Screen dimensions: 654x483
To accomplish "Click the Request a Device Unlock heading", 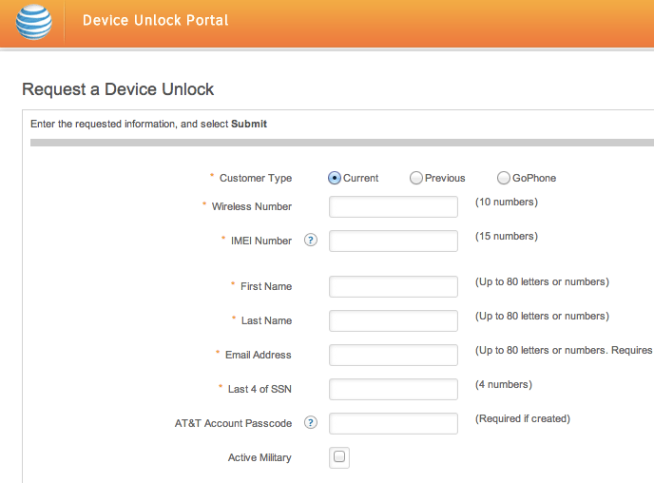I will [x=118, y=89].
